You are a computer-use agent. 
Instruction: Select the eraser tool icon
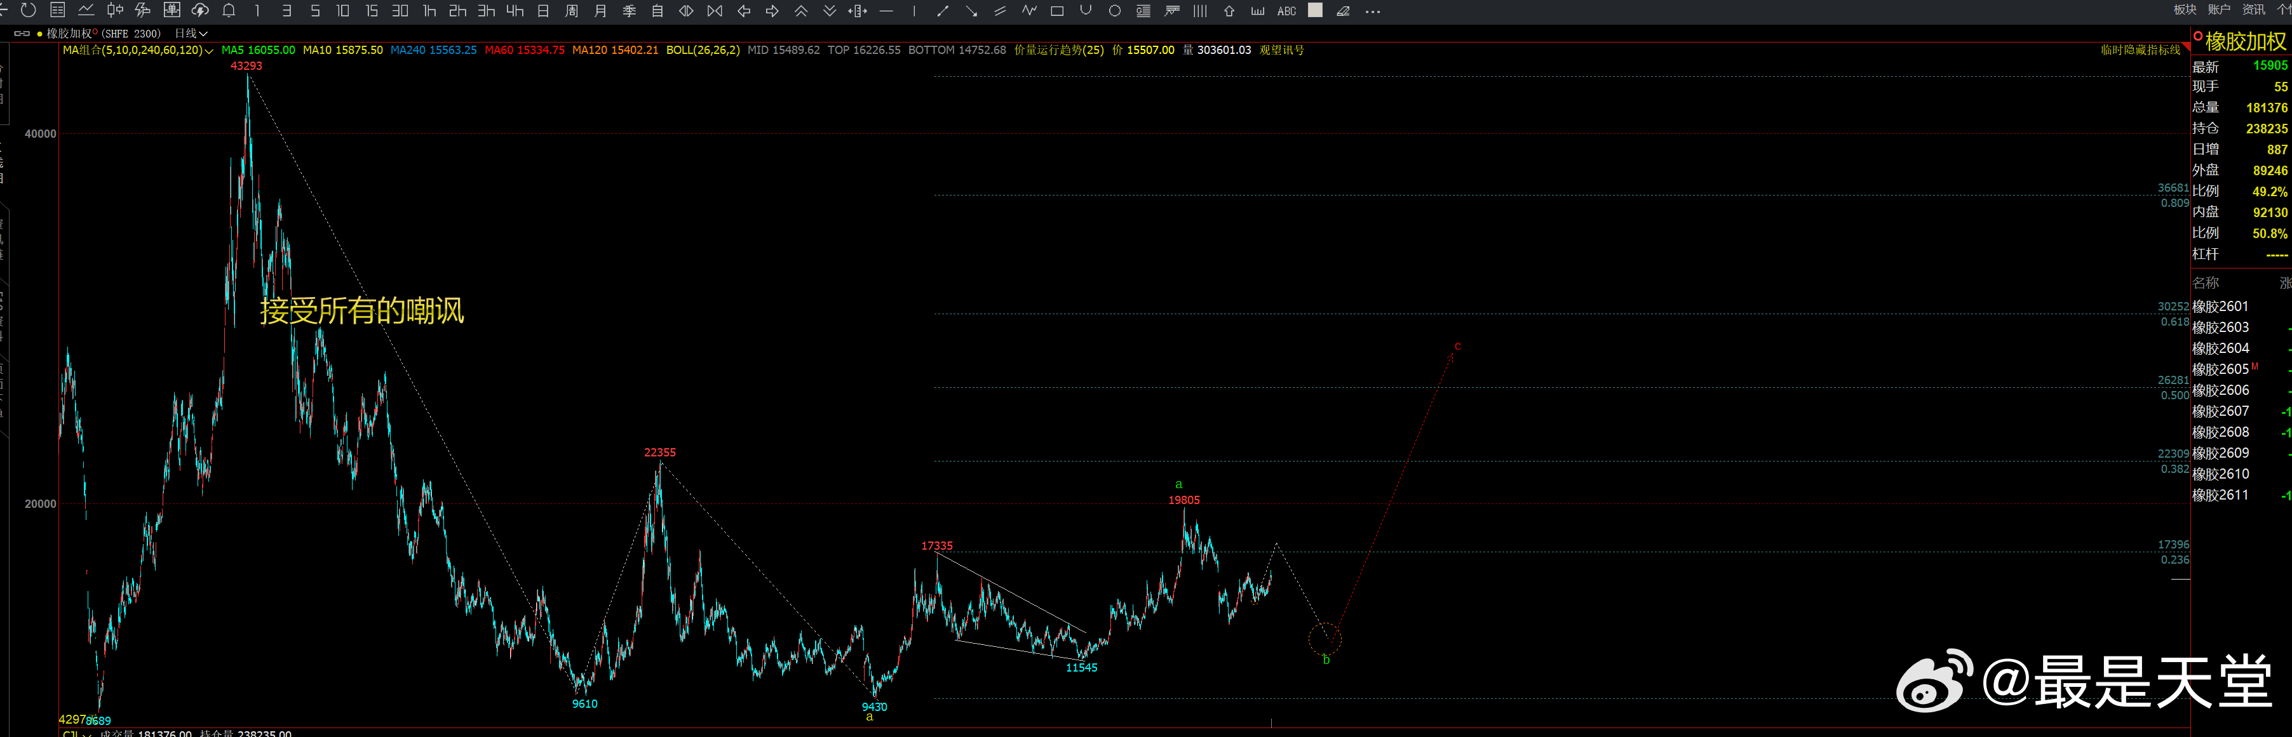1343,11
